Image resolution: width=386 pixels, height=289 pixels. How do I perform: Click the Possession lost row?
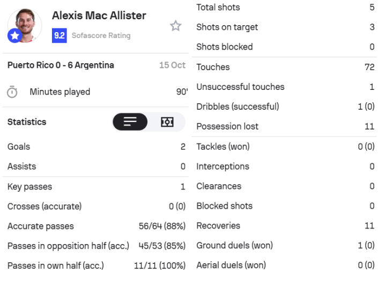pos(285,126)
